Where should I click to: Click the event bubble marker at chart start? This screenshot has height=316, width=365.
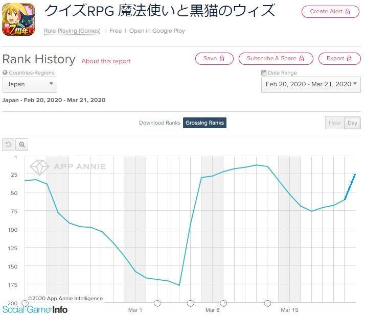pyautogui.click(x=25, y=303)
